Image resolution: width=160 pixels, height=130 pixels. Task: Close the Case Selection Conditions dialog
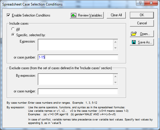point(151,3)
